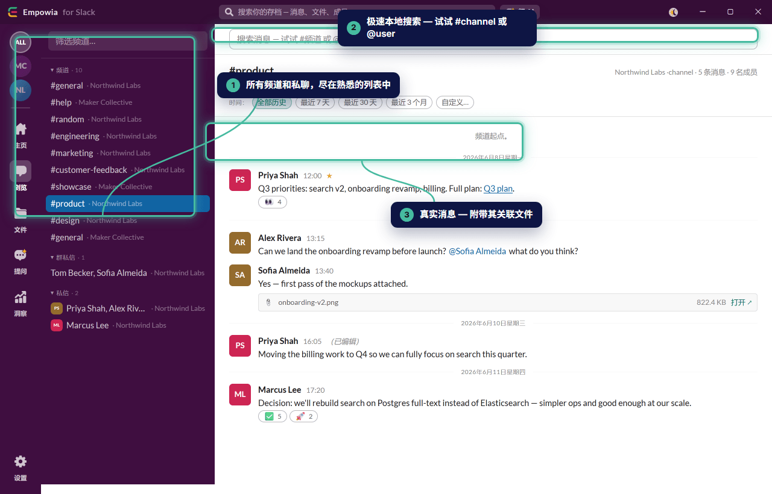Screen dimensions: 772x494
Task: Open #general Maker Collective channel
Action: [128, 237]
